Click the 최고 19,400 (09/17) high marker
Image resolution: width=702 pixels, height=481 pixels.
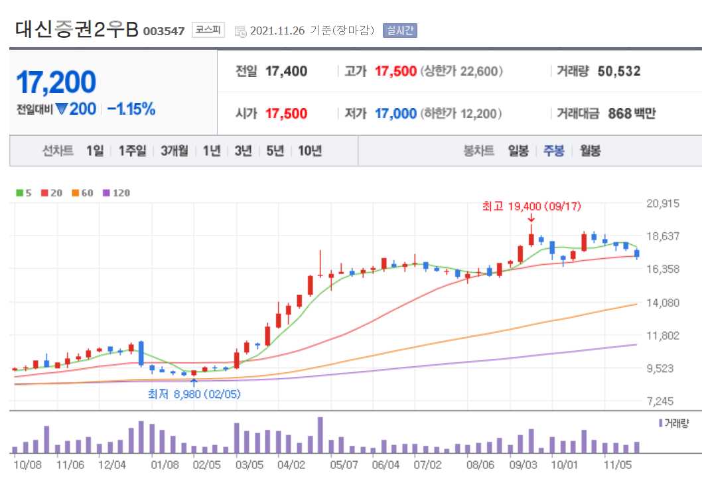(531, 206)
